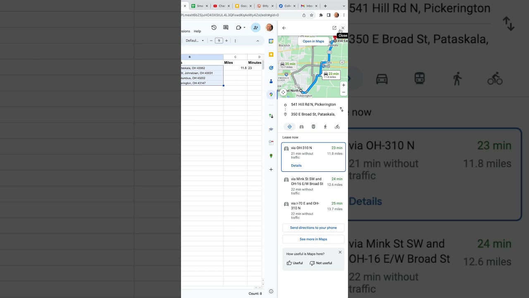Click the plus Get add-ons icon
The height and width of the screenshot is (298, 529).
271,169
